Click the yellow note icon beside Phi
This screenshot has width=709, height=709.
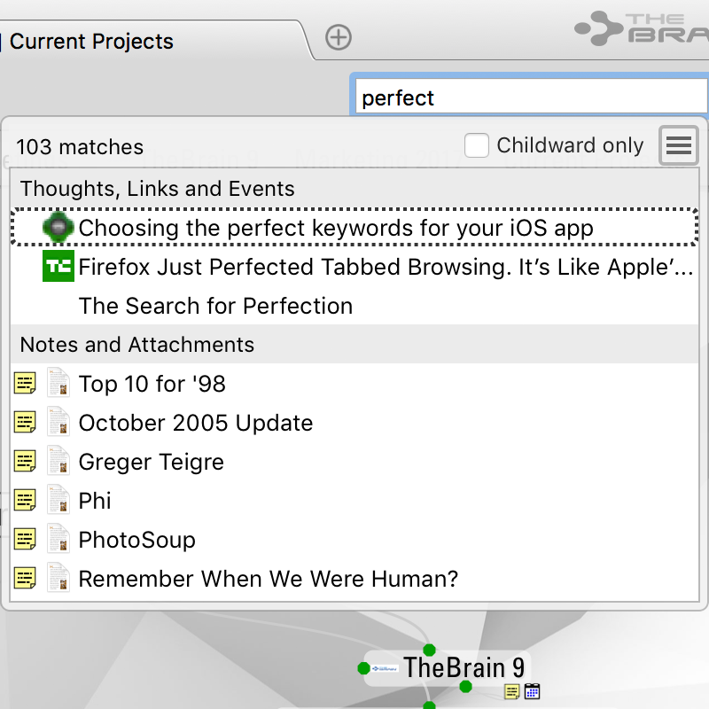(x=26, y=501)
